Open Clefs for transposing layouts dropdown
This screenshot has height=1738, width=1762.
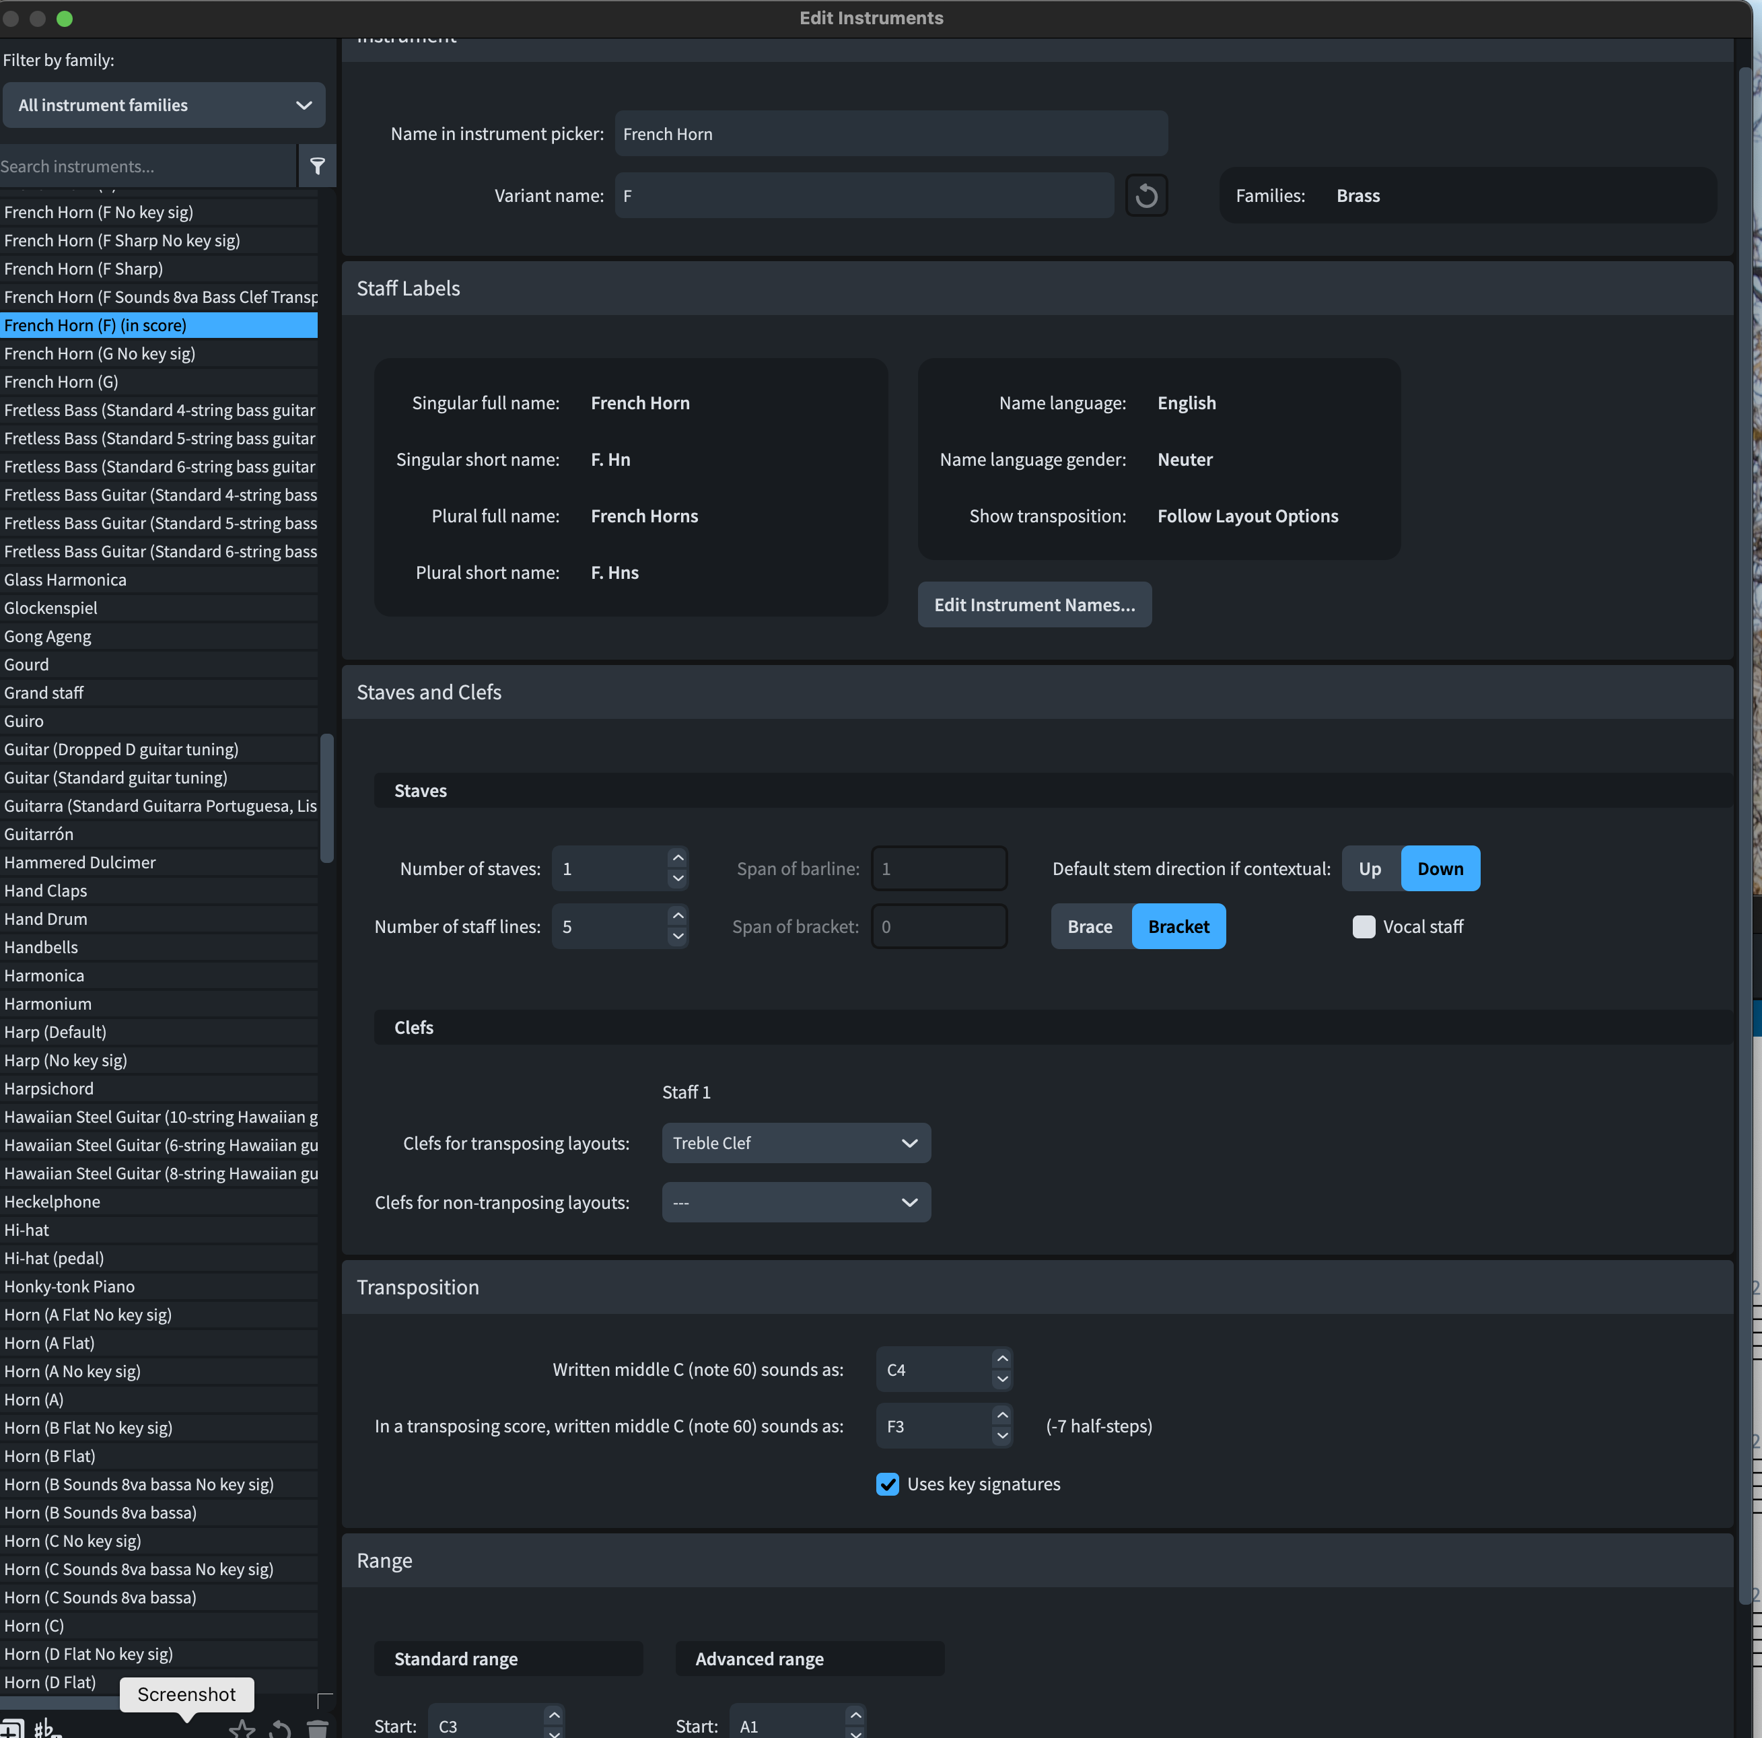pyautogui.click(x=796, y=1142)
